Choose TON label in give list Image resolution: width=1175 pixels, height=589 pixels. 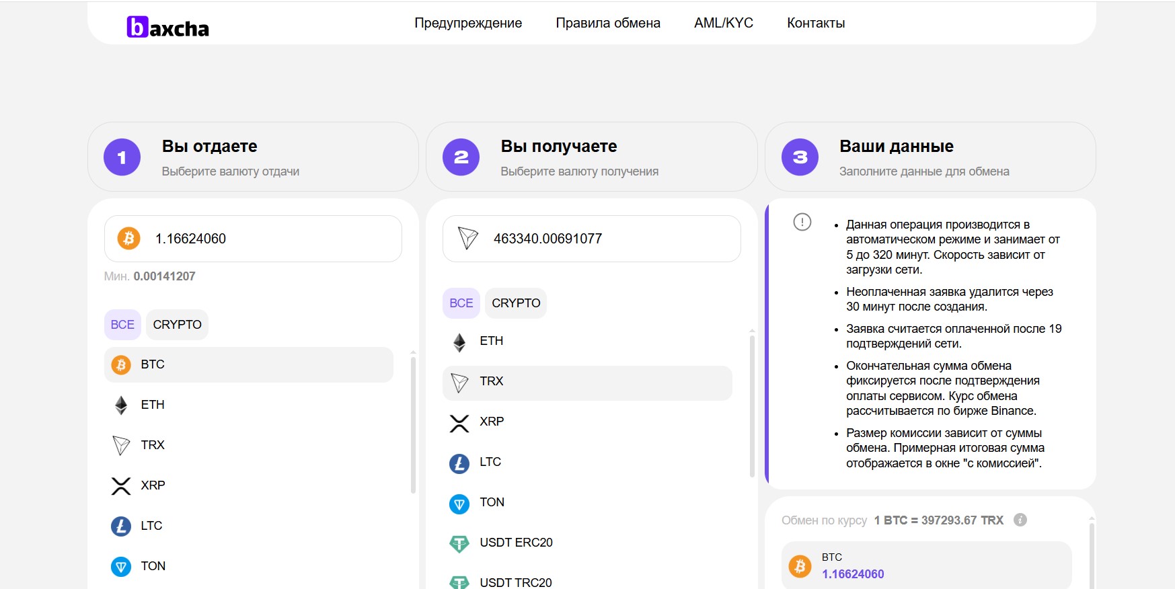pos(153,566)
